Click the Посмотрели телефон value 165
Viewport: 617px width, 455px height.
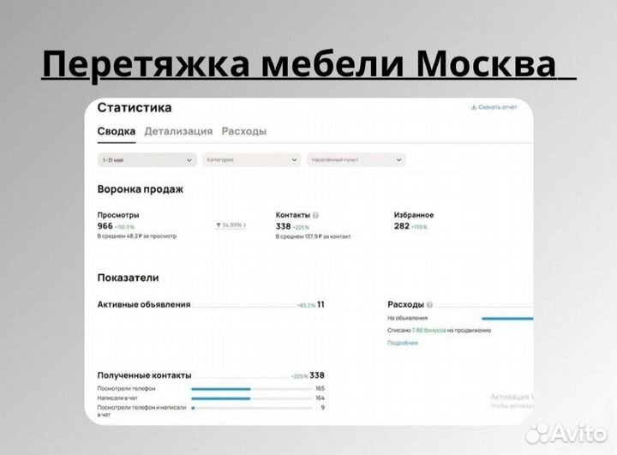(x=320, y=388)
